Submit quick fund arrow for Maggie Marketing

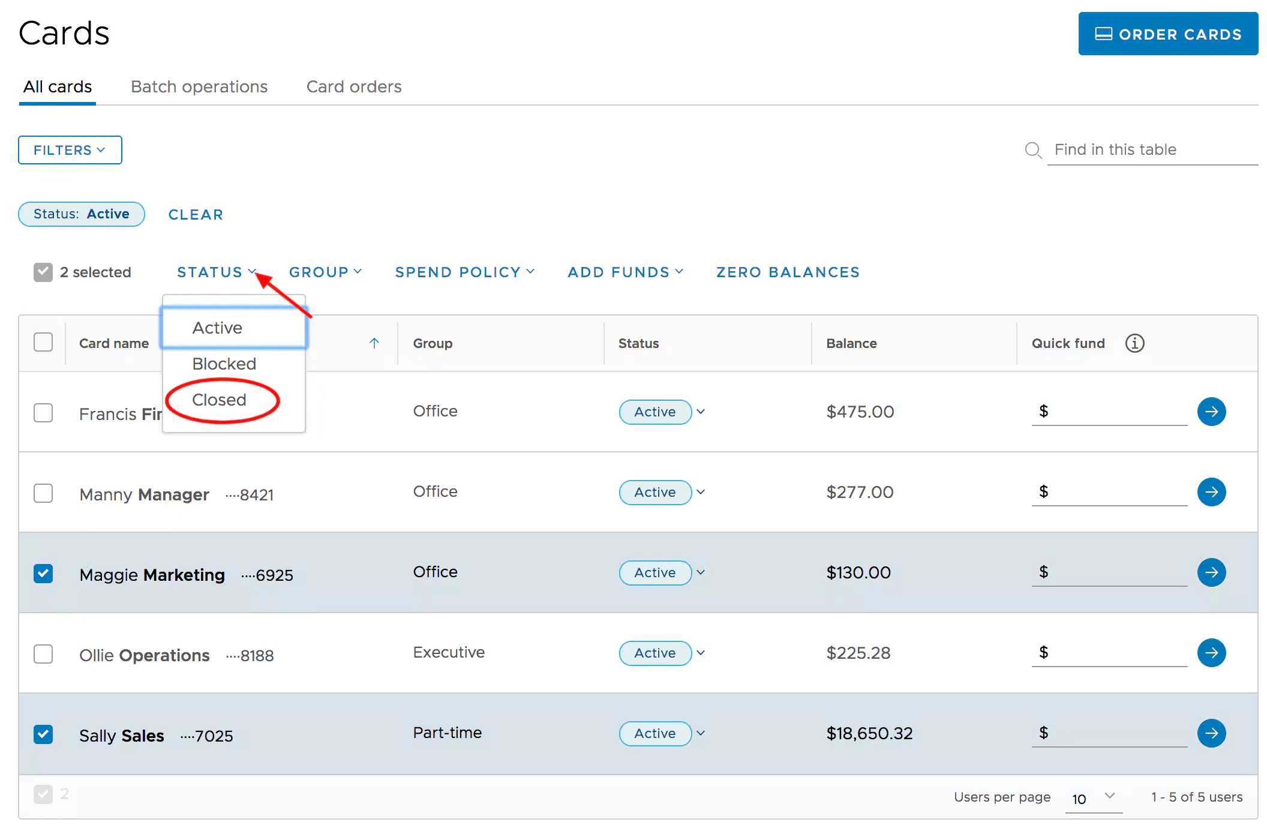[x=1211, y=572]
